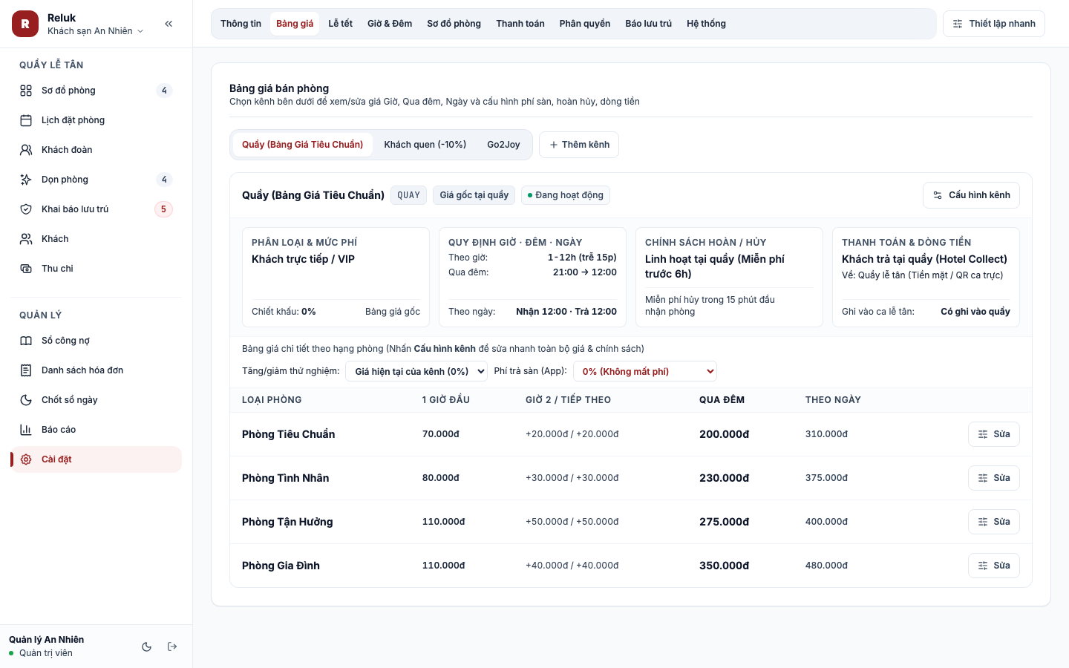Open the Báo lưu trú tab

pos(648,24)
